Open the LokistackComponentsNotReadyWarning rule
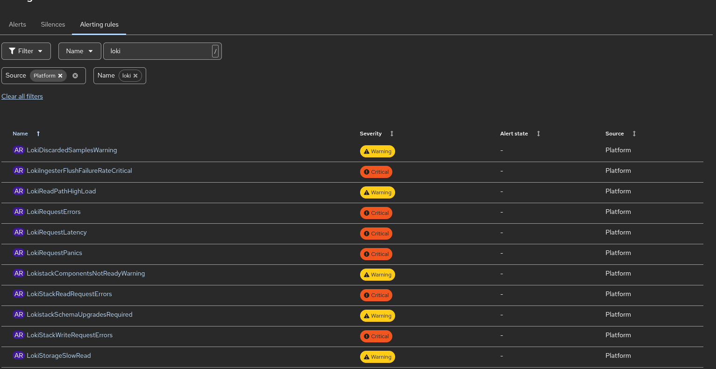This screenshot has height=369, width=716. click(86, 274)
